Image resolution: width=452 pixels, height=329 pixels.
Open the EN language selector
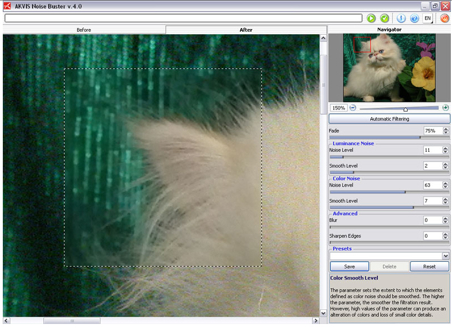(428, 18)
